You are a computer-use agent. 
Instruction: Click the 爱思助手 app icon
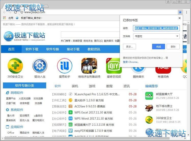(65, 66)
